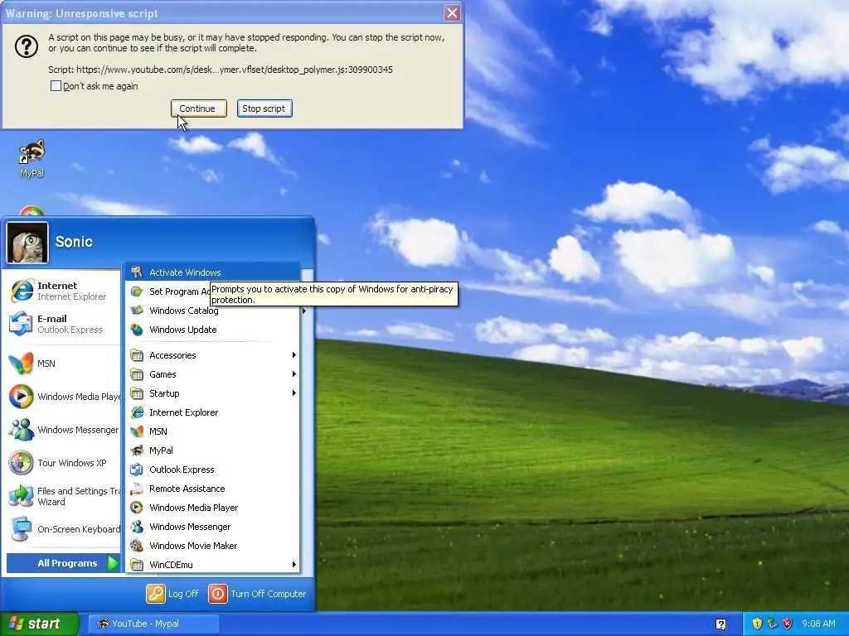The height and width of the screenshot is (636, 849).
Task: Click the question mark icon in script warning
Action: pyautogui.click(x=26, y=46)
